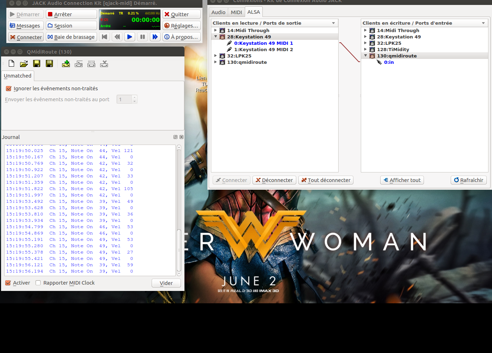Click Tout déconnecter button
This screenshot has width=492, height=353.
(x=326, y=180)
